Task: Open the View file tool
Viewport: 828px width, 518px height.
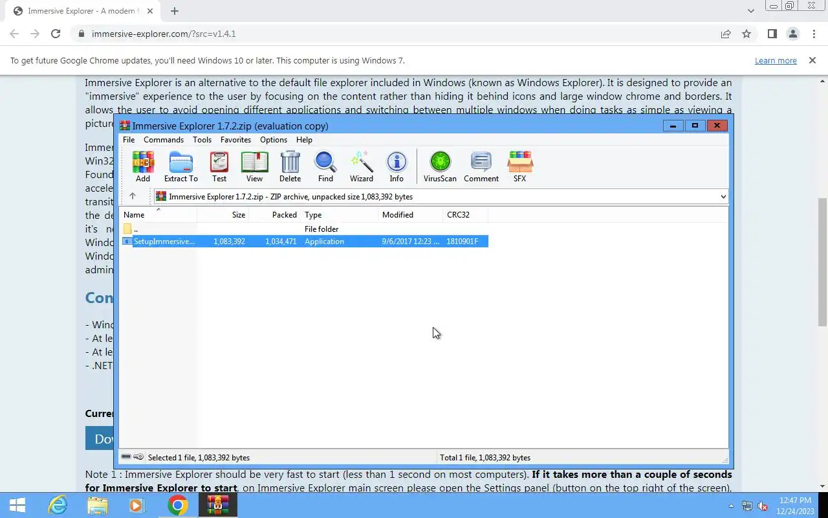Action: pos(254,166)
